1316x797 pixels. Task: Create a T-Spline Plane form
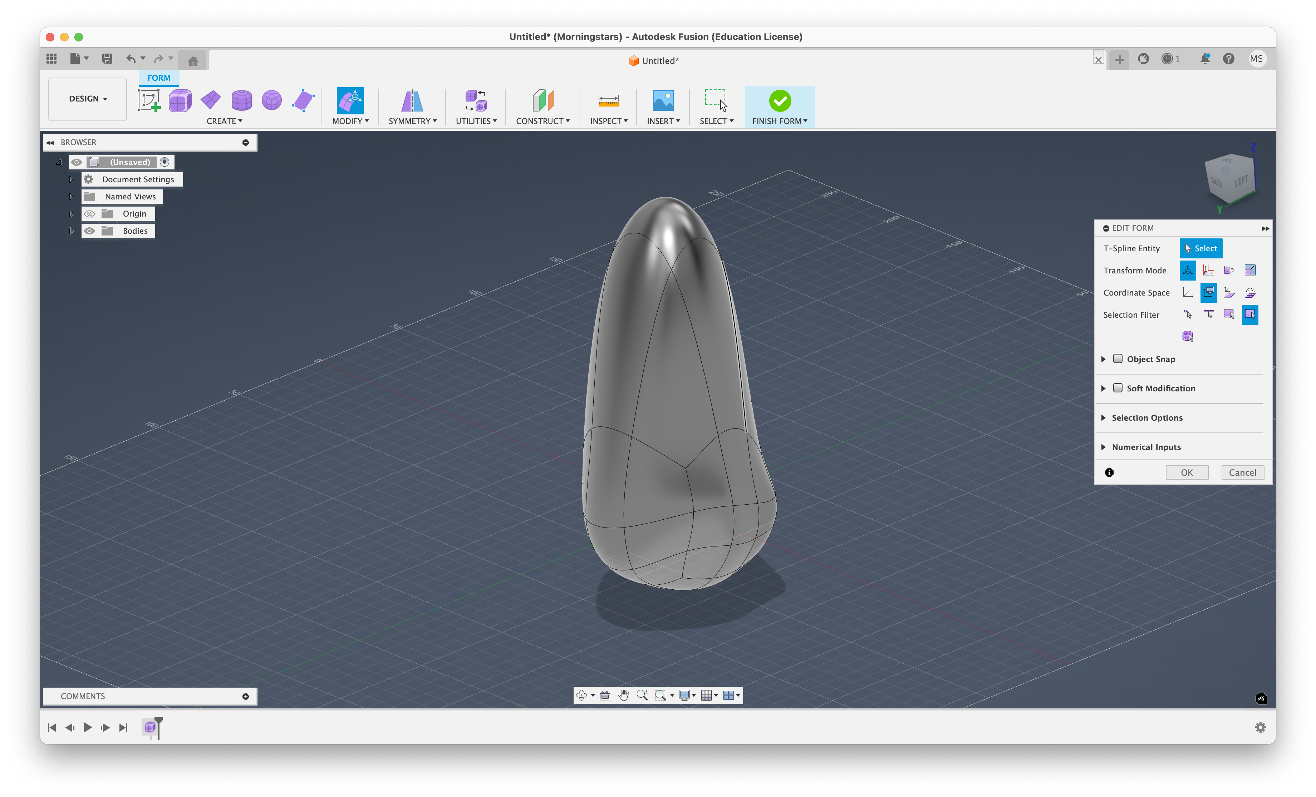(x=210, y=100)
